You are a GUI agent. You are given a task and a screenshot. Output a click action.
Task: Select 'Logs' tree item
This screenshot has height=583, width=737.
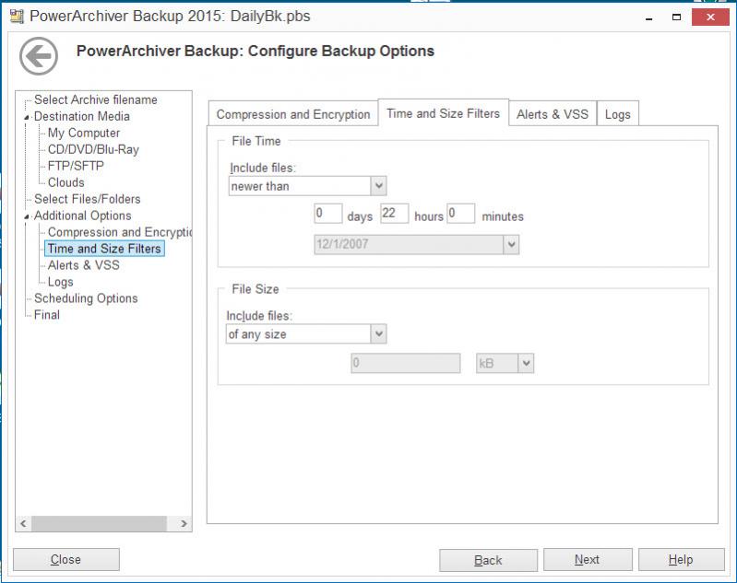61,282
